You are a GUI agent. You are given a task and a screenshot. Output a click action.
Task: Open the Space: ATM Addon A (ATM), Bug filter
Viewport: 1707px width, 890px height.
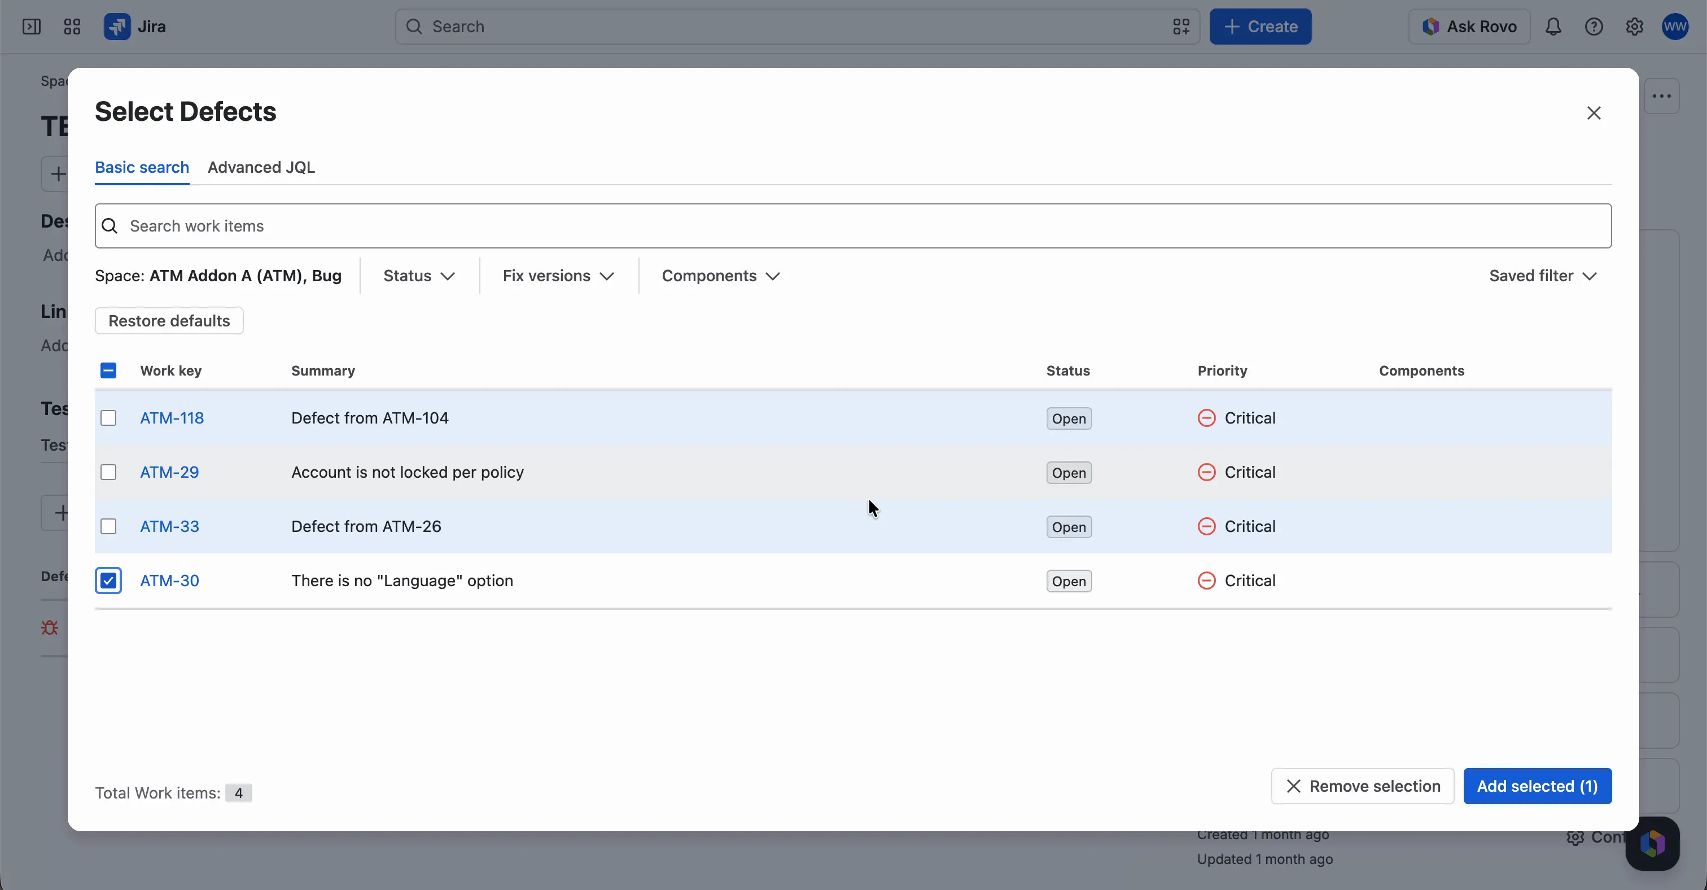tap(218, 276)
